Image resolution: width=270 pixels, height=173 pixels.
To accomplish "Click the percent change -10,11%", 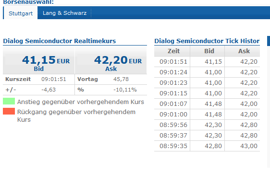I will (x=125, y=90).
